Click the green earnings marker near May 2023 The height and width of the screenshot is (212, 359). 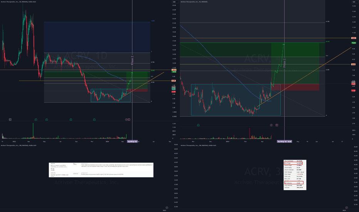tap(47, 119)
